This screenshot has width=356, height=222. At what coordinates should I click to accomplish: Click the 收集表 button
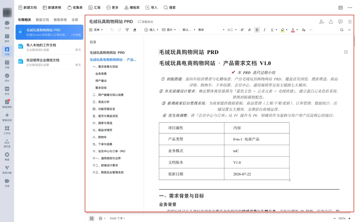click(x=75, y=8)
